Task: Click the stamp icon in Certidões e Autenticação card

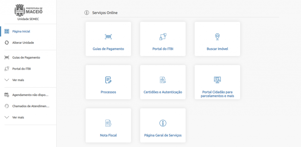Action: click(163, 80)
